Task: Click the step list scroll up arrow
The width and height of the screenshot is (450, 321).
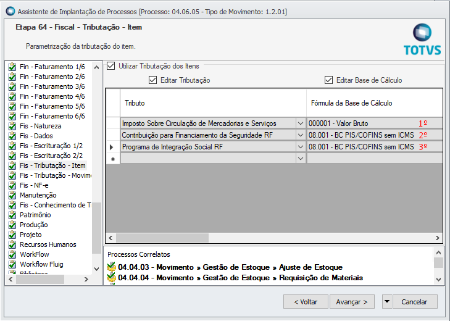Action: pyautogui.click(x=97, y=67)
